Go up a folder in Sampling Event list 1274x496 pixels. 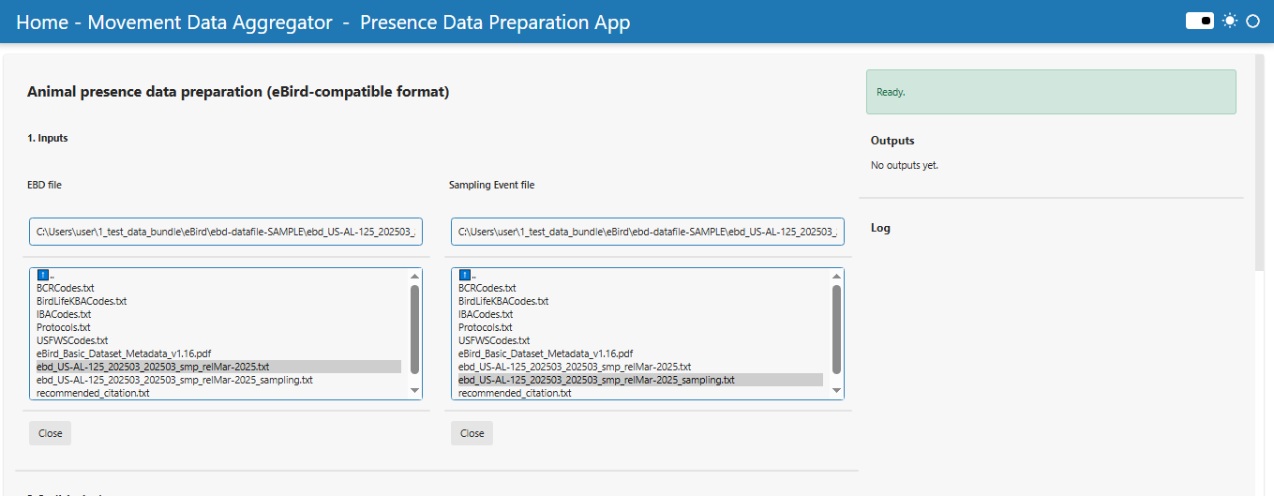tap(466, 275)
